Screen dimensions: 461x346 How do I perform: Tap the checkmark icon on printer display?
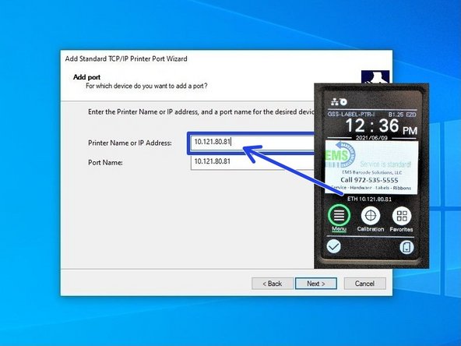pos(334,246)
